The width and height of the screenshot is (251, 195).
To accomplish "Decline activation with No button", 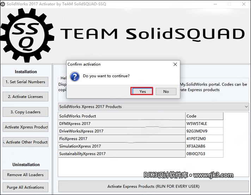I will click(166, 92).
